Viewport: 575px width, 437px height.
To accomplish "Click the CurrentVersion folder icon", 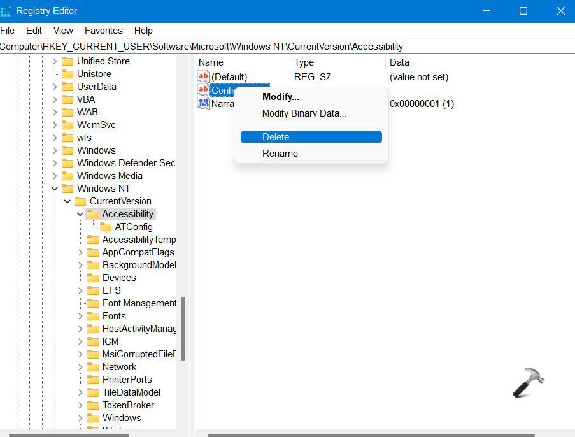I will (80, 201).
